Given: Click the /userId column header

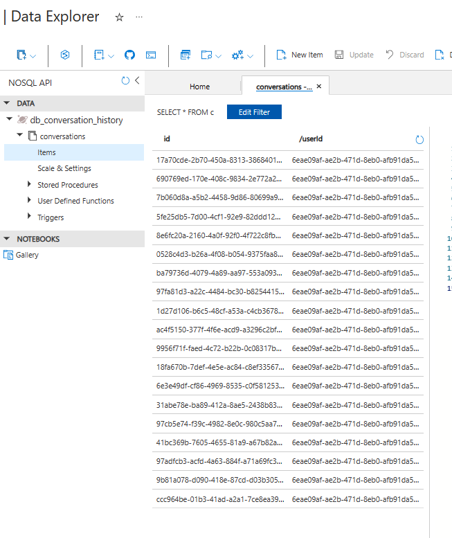Looking at the screenshot, I should tap(311, 138).
